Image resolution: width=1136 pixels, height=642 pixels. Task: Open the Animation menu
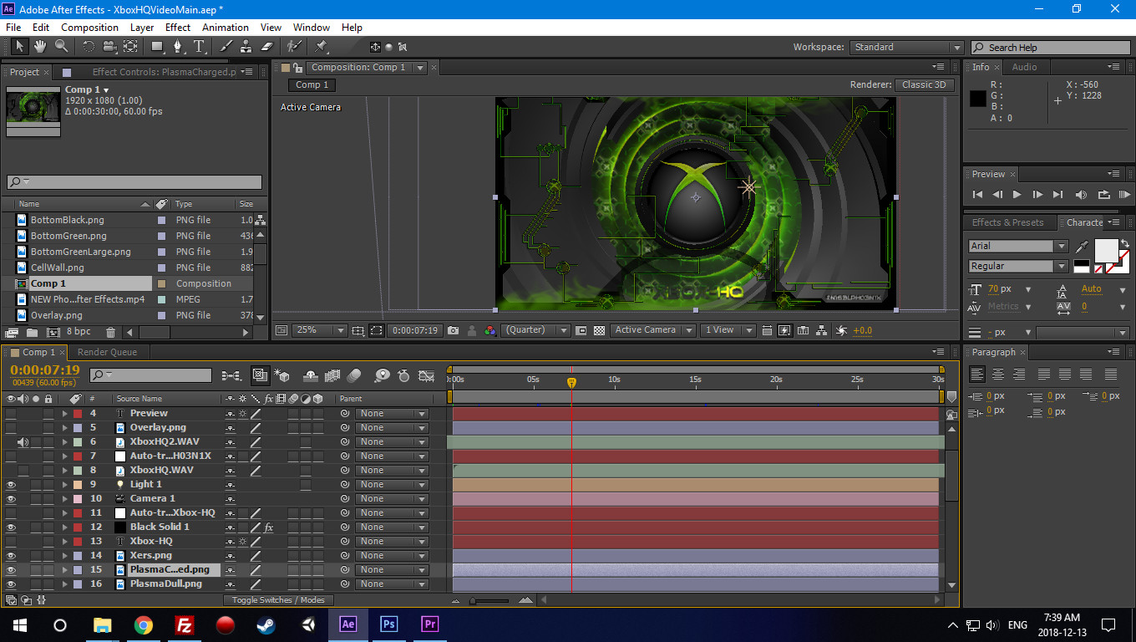(226, 27)
